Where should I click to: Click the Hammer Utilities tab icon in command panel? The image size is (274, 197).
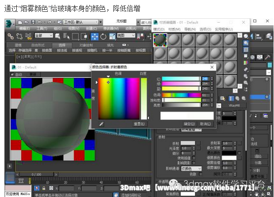(268, 57)
